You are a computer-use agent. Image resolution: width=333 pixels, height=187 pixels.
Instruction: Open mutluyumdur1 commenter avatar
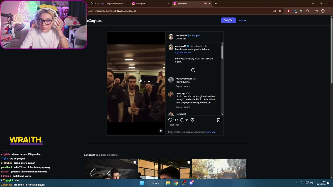coord(171,80)
